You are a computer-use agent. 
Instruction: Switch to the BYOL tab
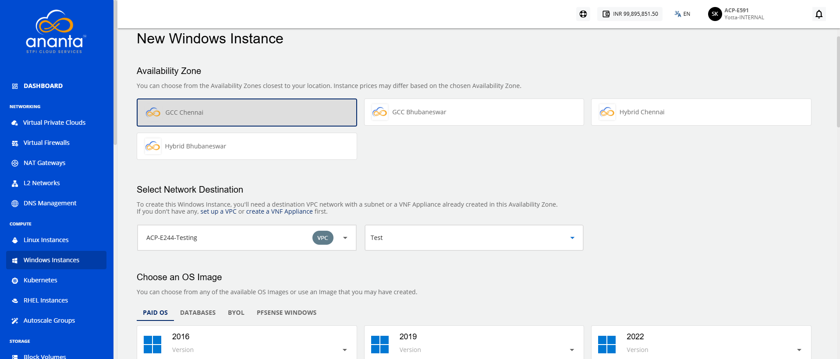pyautogui.click(x=236, y=313)
